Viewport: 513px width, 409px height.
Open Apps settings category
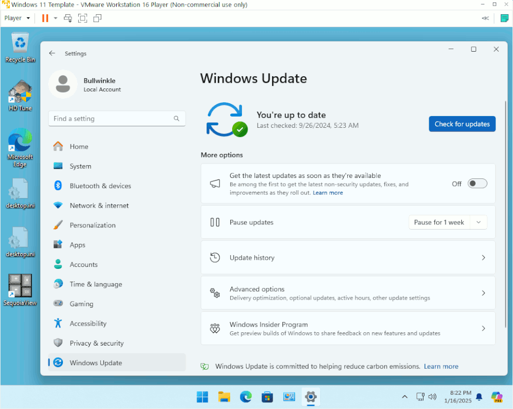click(x=117, y=245)
